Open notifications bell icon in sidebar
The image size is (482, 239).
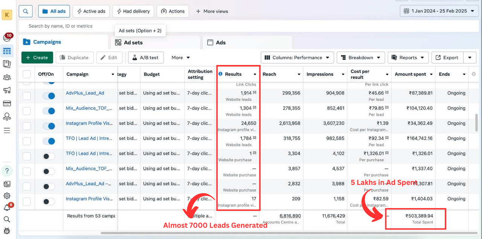tap(7, 207)
